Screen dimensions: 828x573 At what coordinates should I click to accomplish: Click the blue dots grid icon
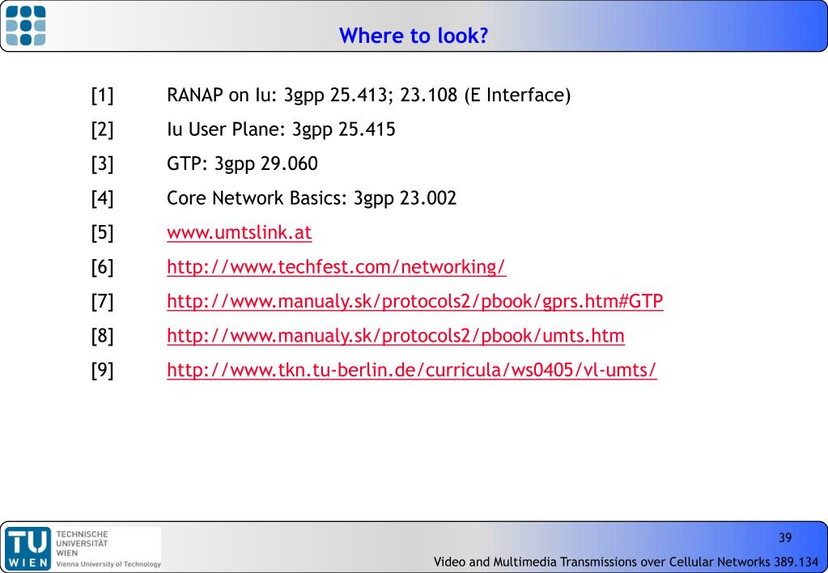25,25
